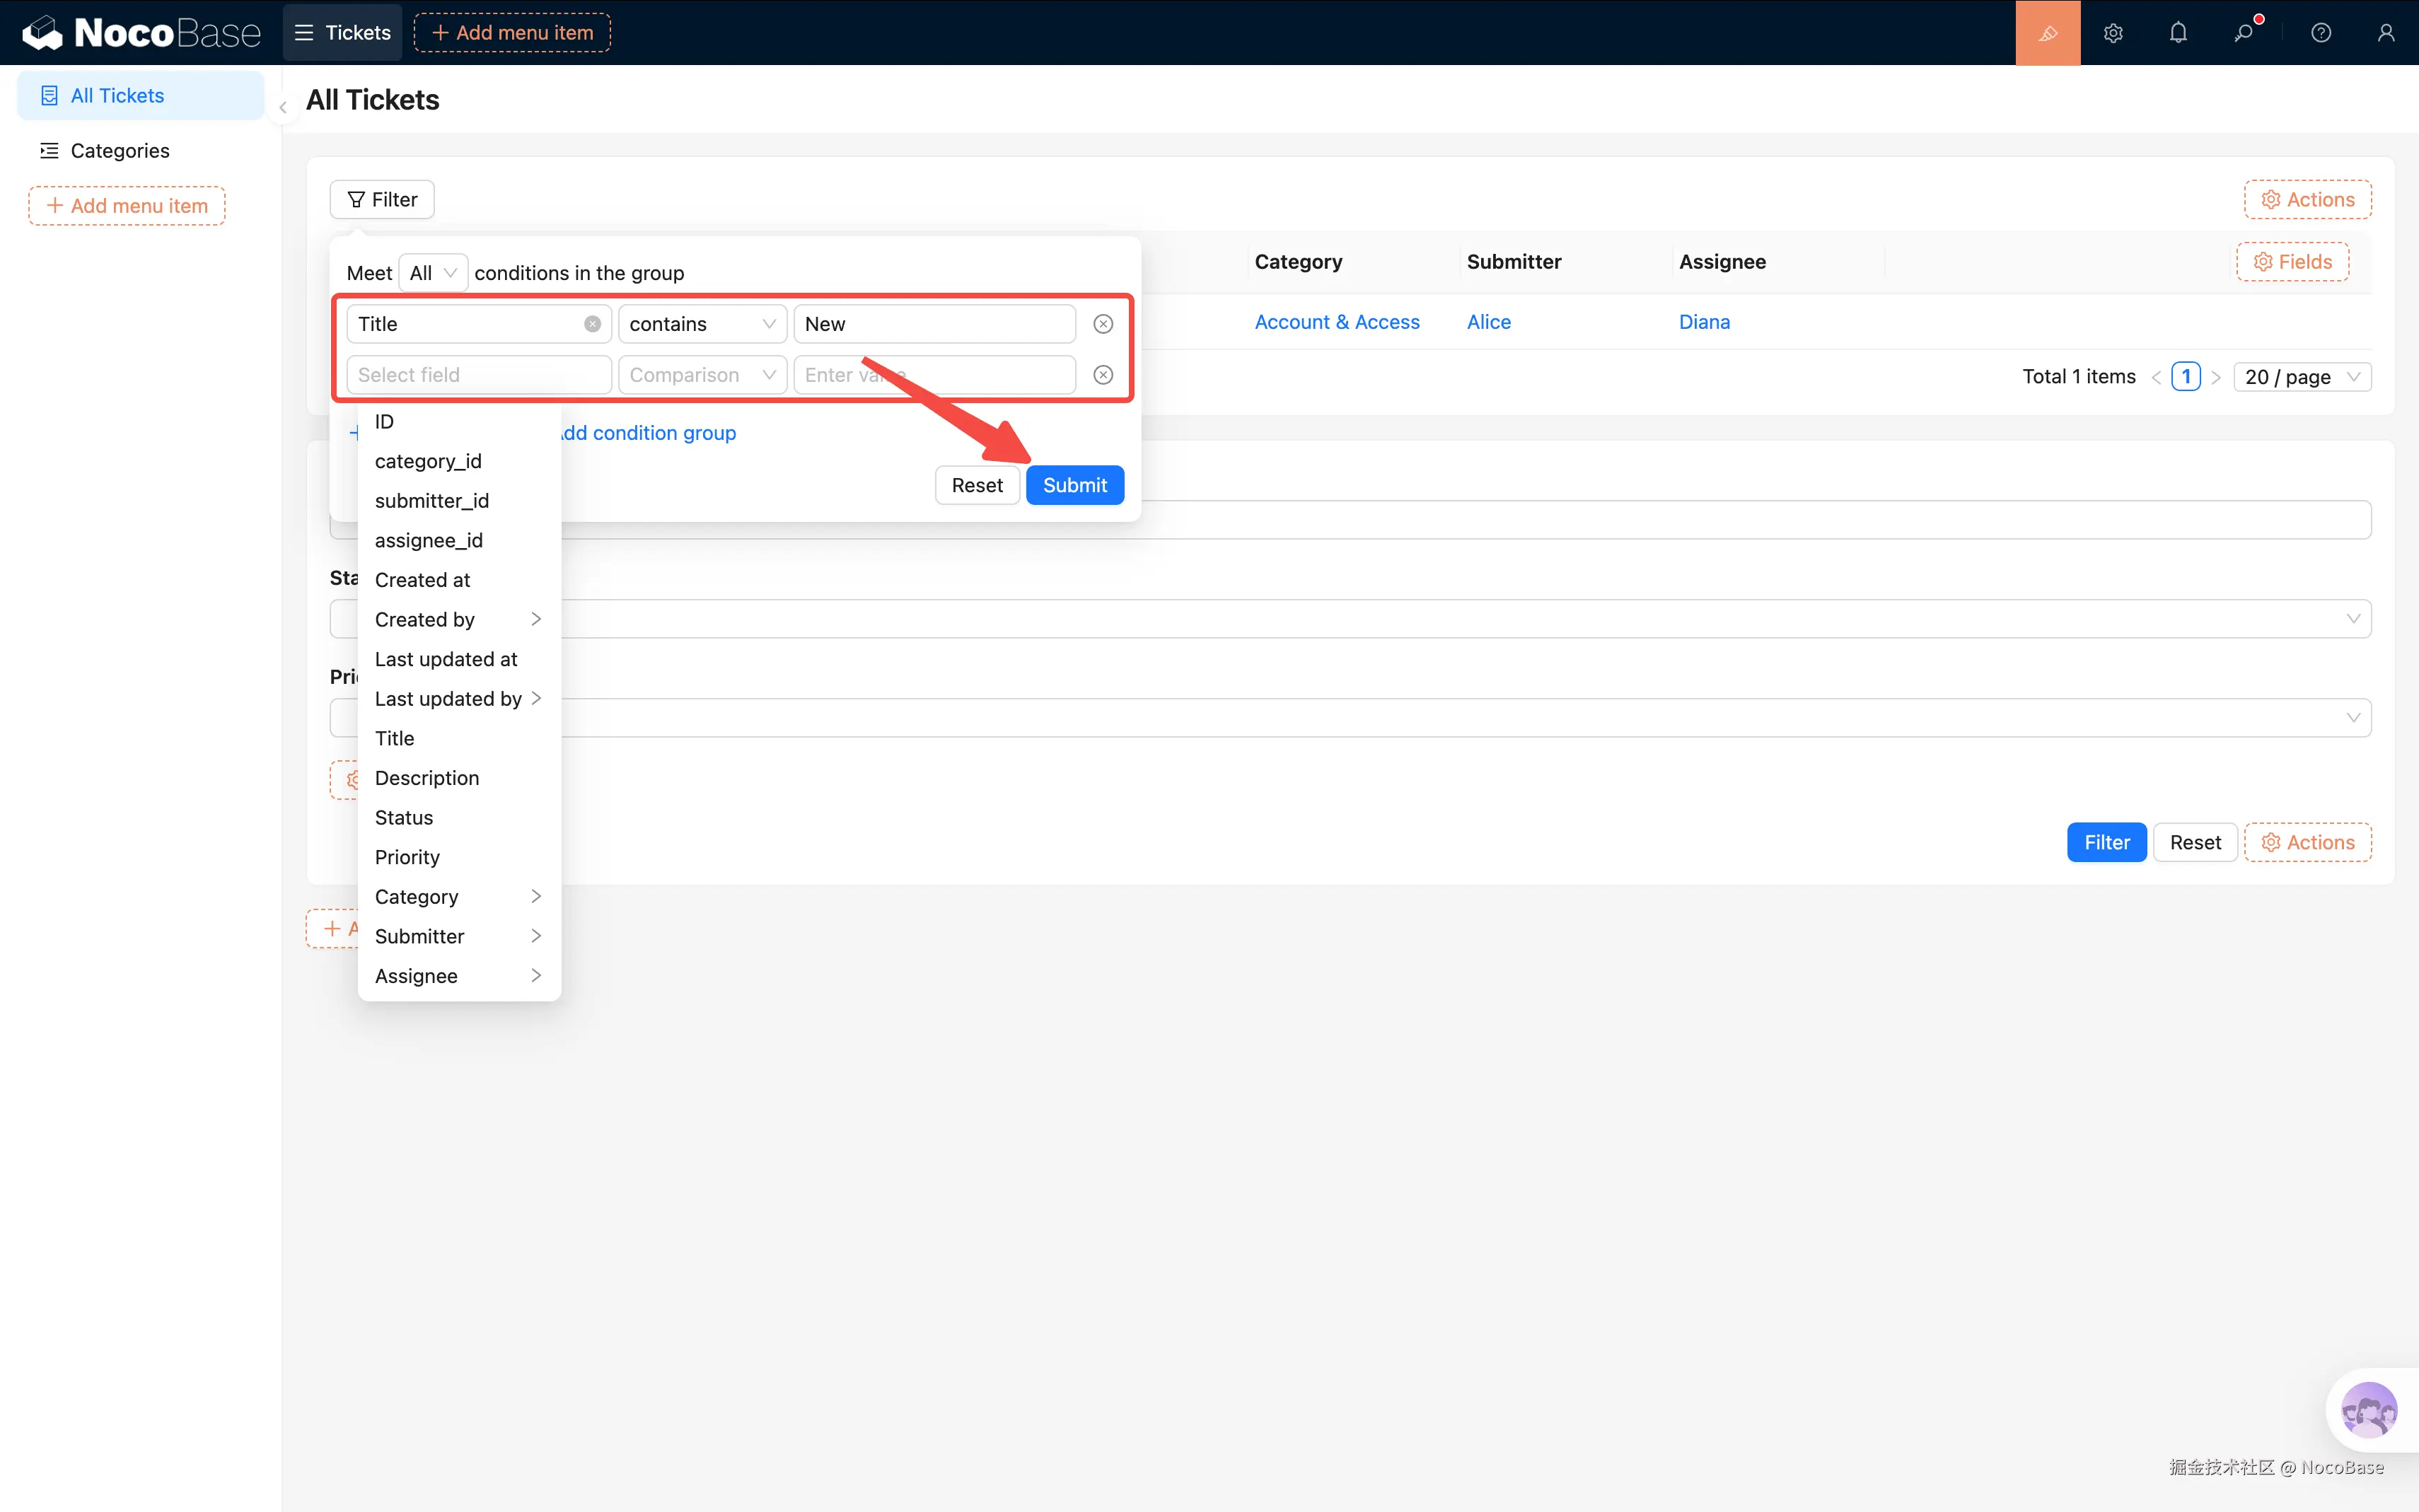Change the 20 / page size selector

pyautogui.click(x=2301, y=377)
